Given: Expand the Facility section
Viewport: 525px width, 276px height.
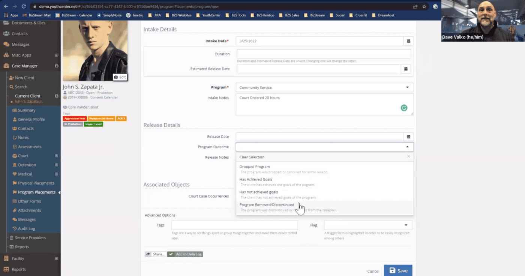Looking at the screenshot, I should [57, 258].
